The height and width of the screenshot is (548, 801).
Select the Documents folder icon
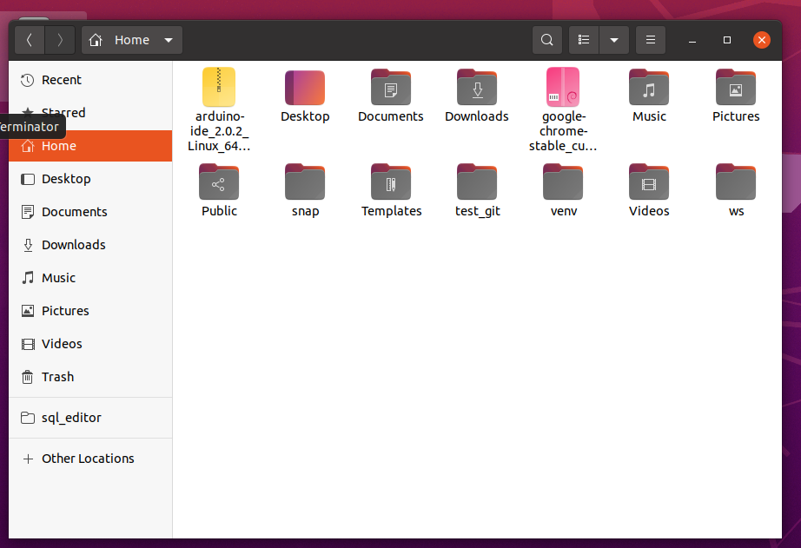391,88
